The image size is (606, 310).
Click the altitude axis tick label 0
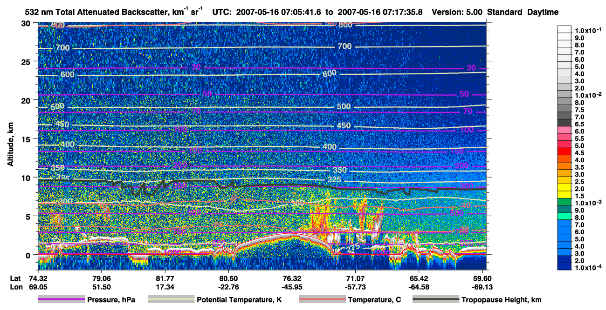28,255
